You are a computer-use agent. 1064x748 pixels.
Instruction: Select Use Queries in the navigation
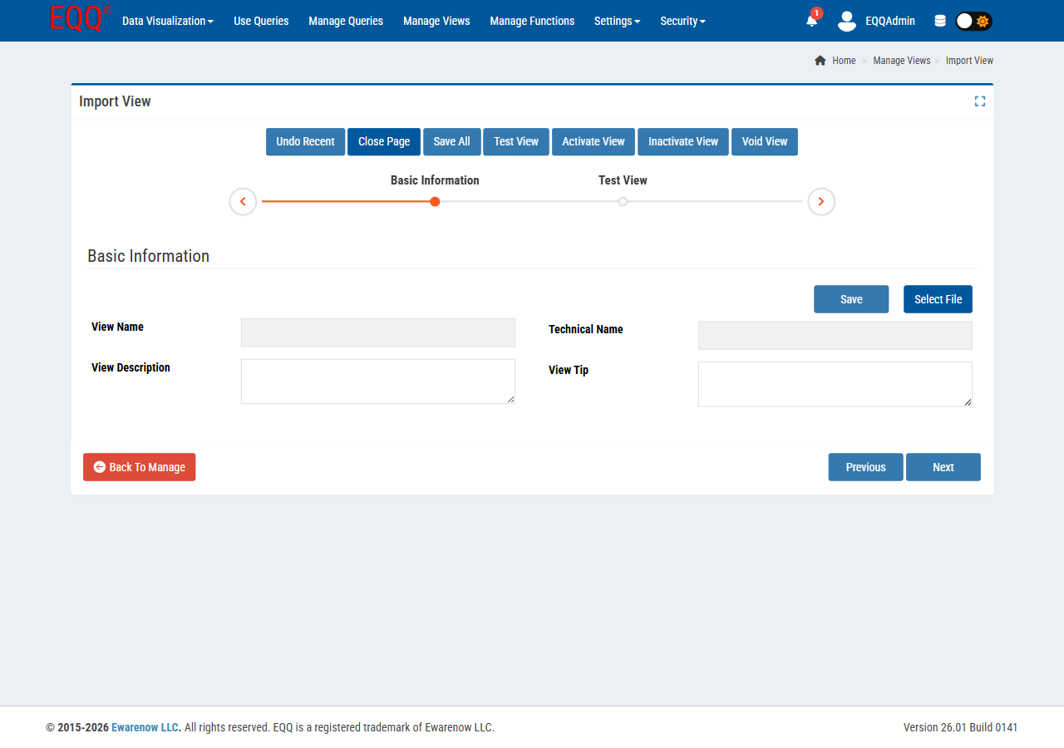coord(261,21)
